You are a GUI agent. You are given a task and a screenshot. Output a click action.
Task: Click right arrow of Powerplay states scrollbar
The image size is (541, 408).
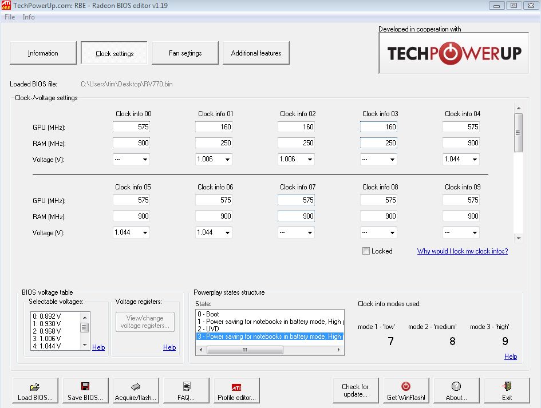pos(339,350)
